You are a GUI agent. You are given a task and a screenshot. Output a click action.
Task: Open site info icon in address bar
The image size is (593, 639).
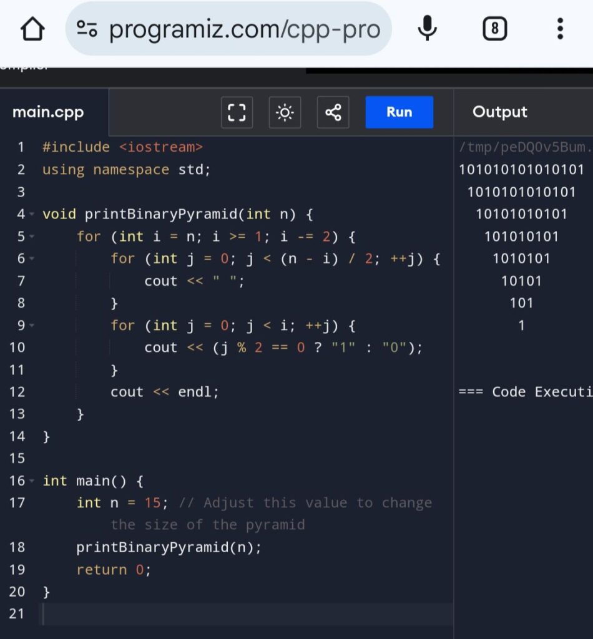click(87, 29)
